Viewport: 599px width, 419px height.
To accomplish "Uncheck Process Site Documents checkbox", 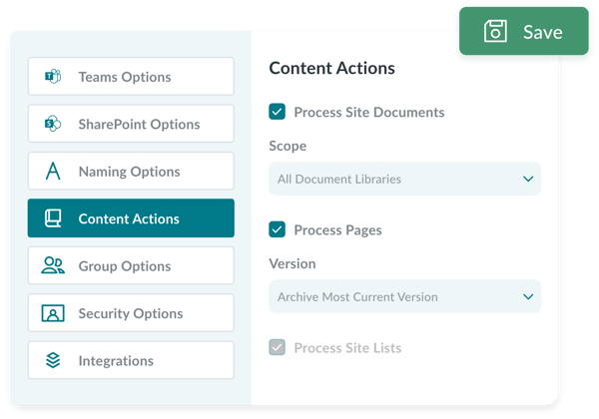I will [x=277, y=112].
